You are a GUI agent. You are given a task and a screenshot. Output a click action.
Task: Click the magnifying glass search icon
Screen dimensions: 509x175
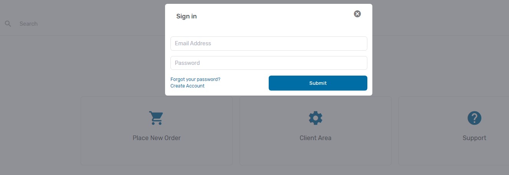(8, 24)
